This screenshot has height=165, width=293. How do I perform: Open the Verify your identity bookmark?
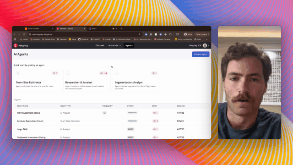183,39
